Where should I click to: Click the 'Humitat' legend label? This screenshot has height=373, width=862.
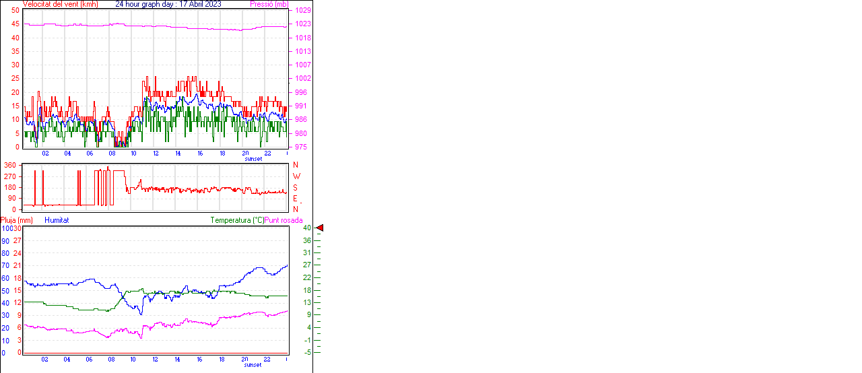point(57,220)
